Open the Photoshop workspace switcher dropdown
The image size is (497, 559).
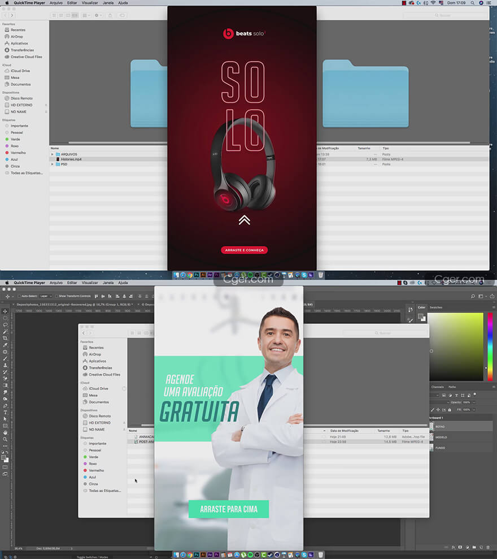coord(481,296)
